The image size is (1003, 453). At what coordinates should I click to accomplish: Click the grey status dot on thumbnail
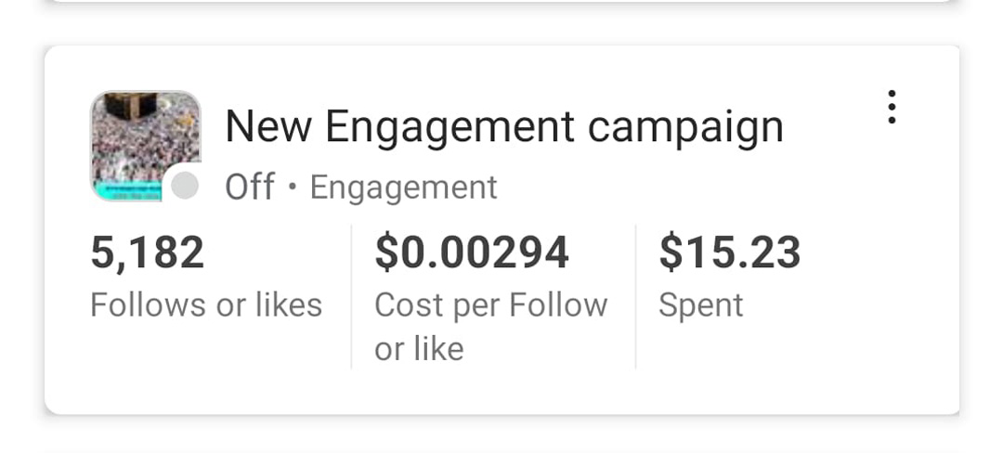tap(186, 186)
